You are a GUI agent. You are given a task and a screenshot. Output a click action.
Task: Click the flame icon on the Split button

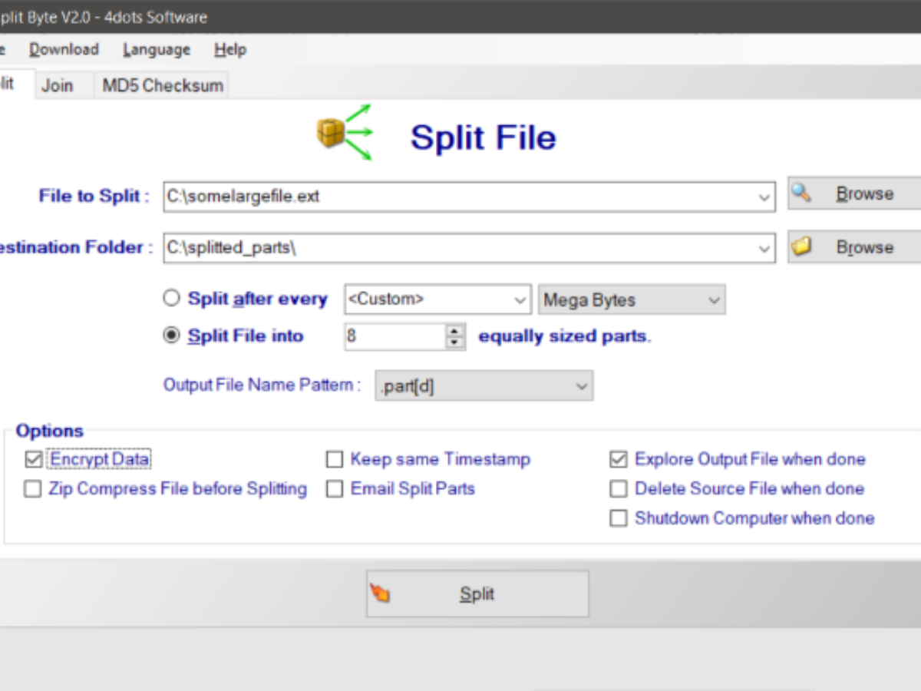tap(380, 593)
